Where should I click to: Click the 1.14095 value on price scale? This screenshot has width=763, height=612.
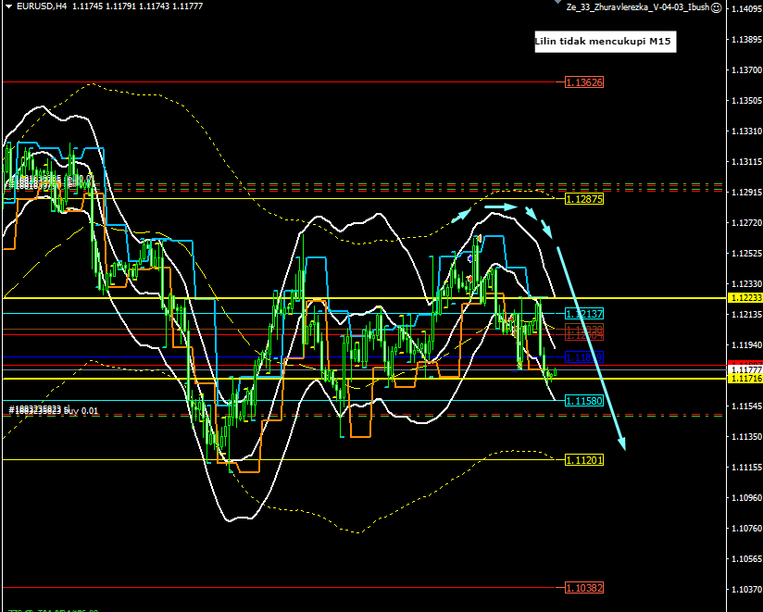[746, 8]
